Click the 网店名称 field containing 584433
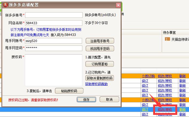 [54, 23]
